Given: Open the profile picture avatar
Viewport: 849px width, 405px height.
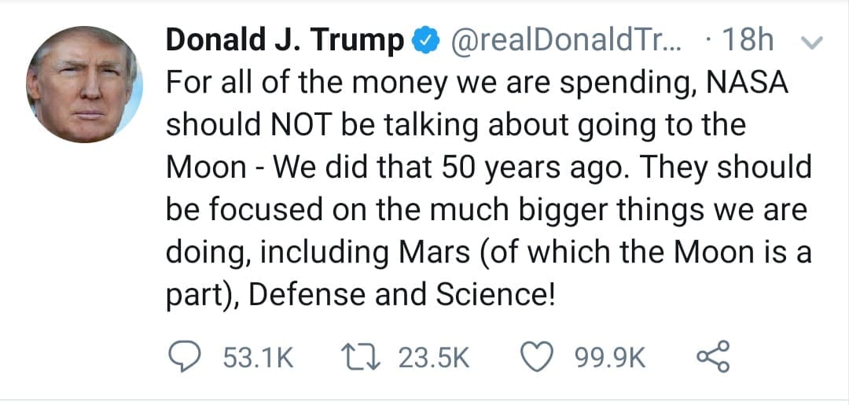Looking at the screenshot, I should click(x=84, y=84).
